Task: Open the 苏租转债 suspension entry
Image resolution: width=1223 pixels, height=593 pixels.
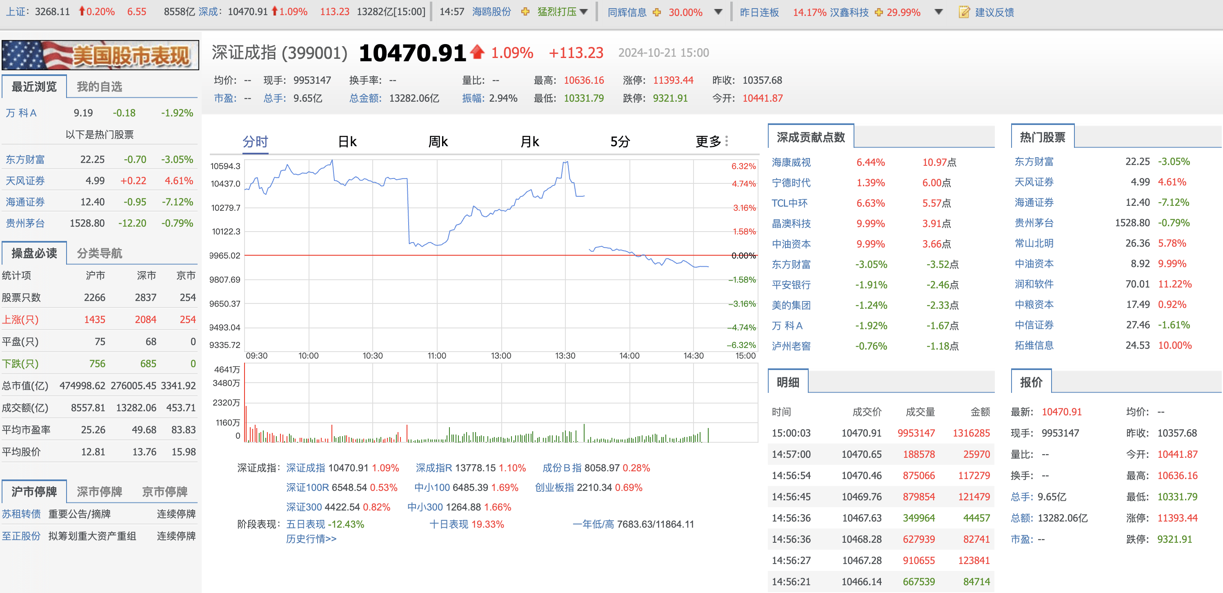Action: pyautogui.click(x=21, y=514)
